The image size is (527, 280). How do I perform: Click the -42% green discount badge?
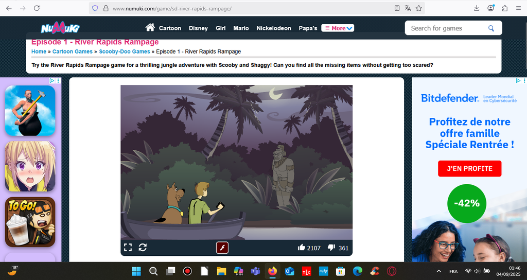pos(466,203)
